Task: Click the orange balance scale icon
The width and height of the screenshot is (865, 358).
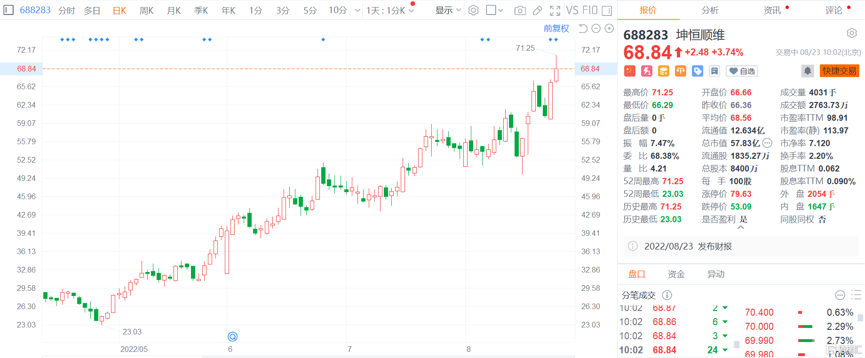Action: (681, 71)
